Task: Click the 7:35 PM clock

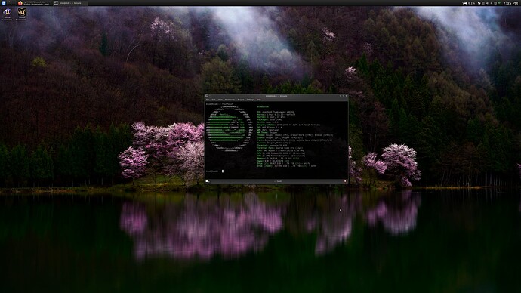Action: 510,3
